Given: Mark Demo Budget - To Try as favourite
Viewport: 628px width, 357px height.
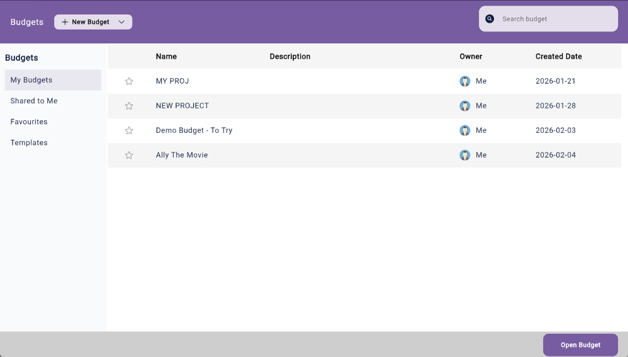Looking at the screenshot, I should pyautogui.click(x=129, y=130).
